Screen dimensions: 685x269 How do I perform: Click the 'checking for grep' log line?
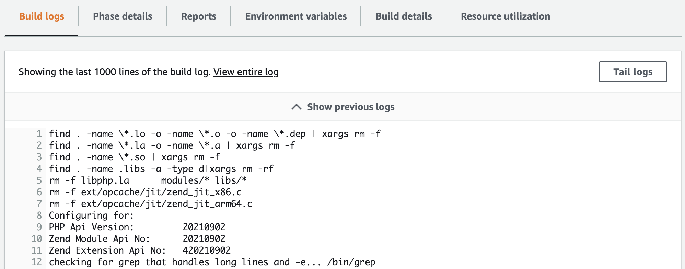(x=212, y=262)
